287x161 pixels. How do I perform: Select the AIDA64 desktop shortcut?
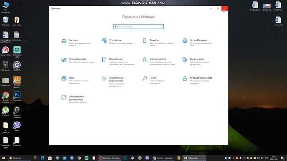coord(17,82)
